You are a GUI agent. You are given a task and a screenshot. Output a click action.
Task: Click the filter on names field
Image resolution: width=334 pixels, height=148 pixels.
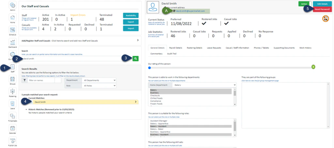[41, 80]
